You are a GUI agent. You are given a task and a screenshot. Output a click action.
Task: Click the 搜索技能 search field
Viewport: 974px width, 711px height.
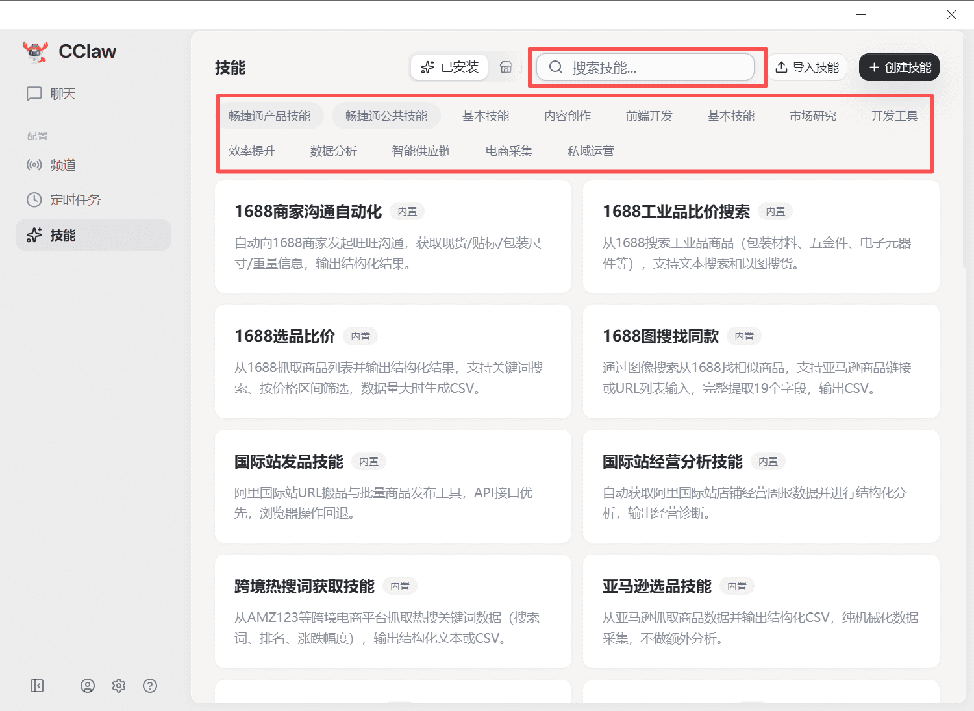(x=647, y=67)
